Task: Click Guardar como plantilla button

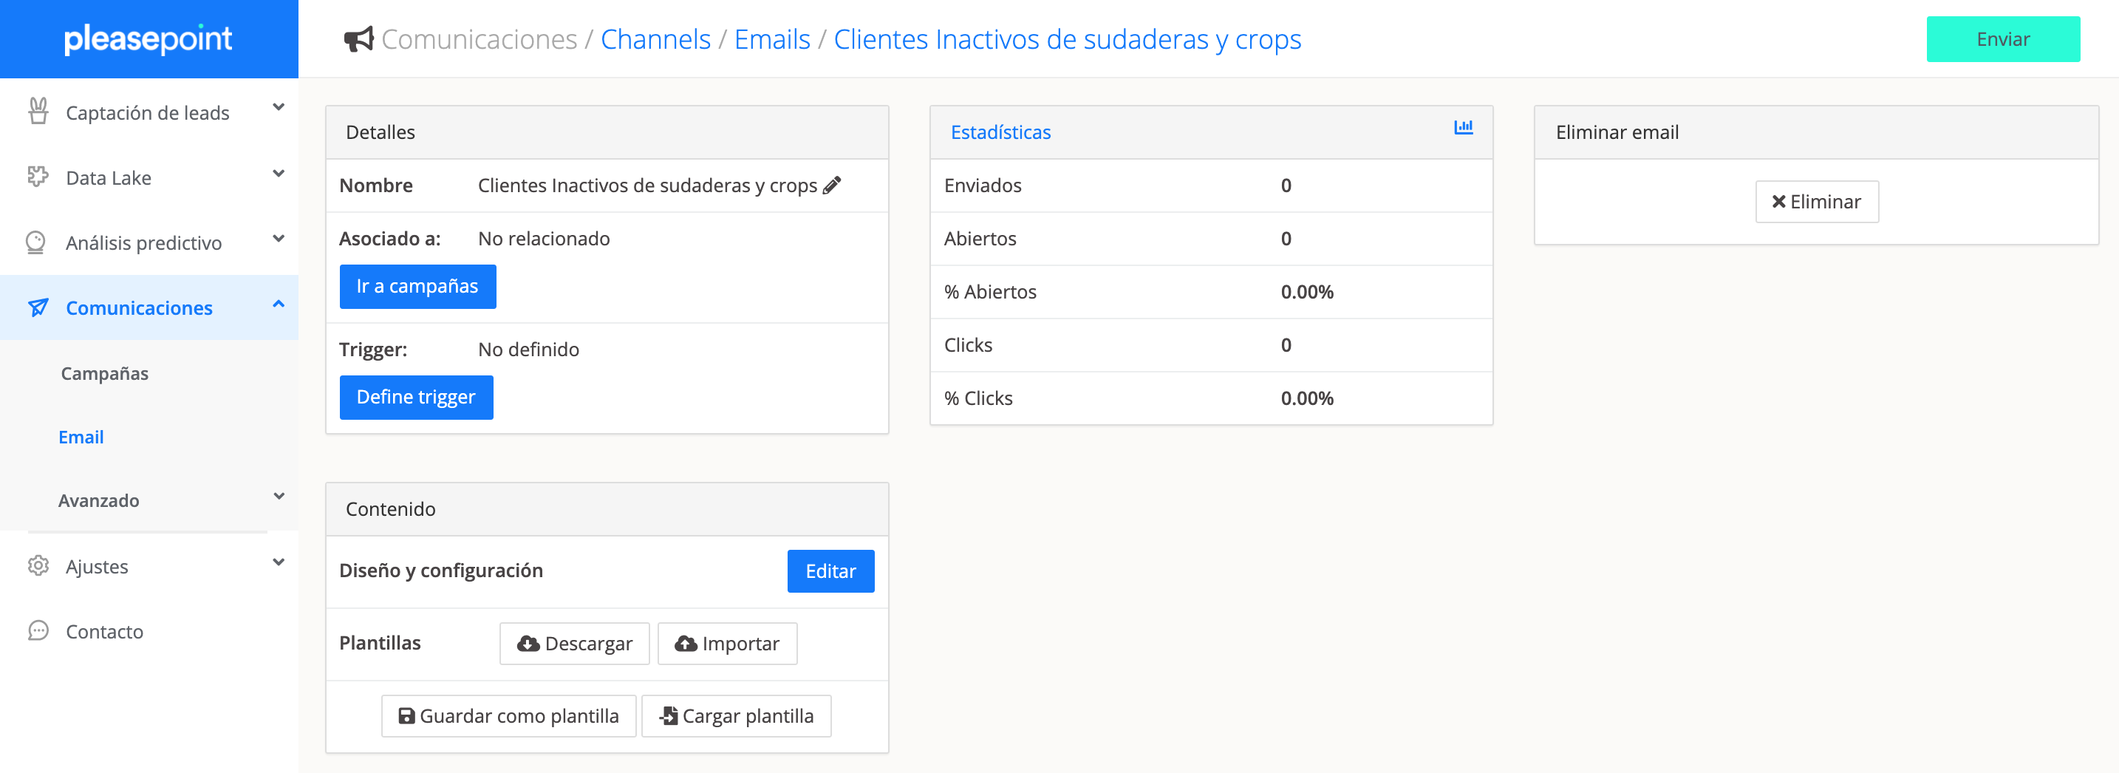Action: pyautogui.click(x=508, y=715)
